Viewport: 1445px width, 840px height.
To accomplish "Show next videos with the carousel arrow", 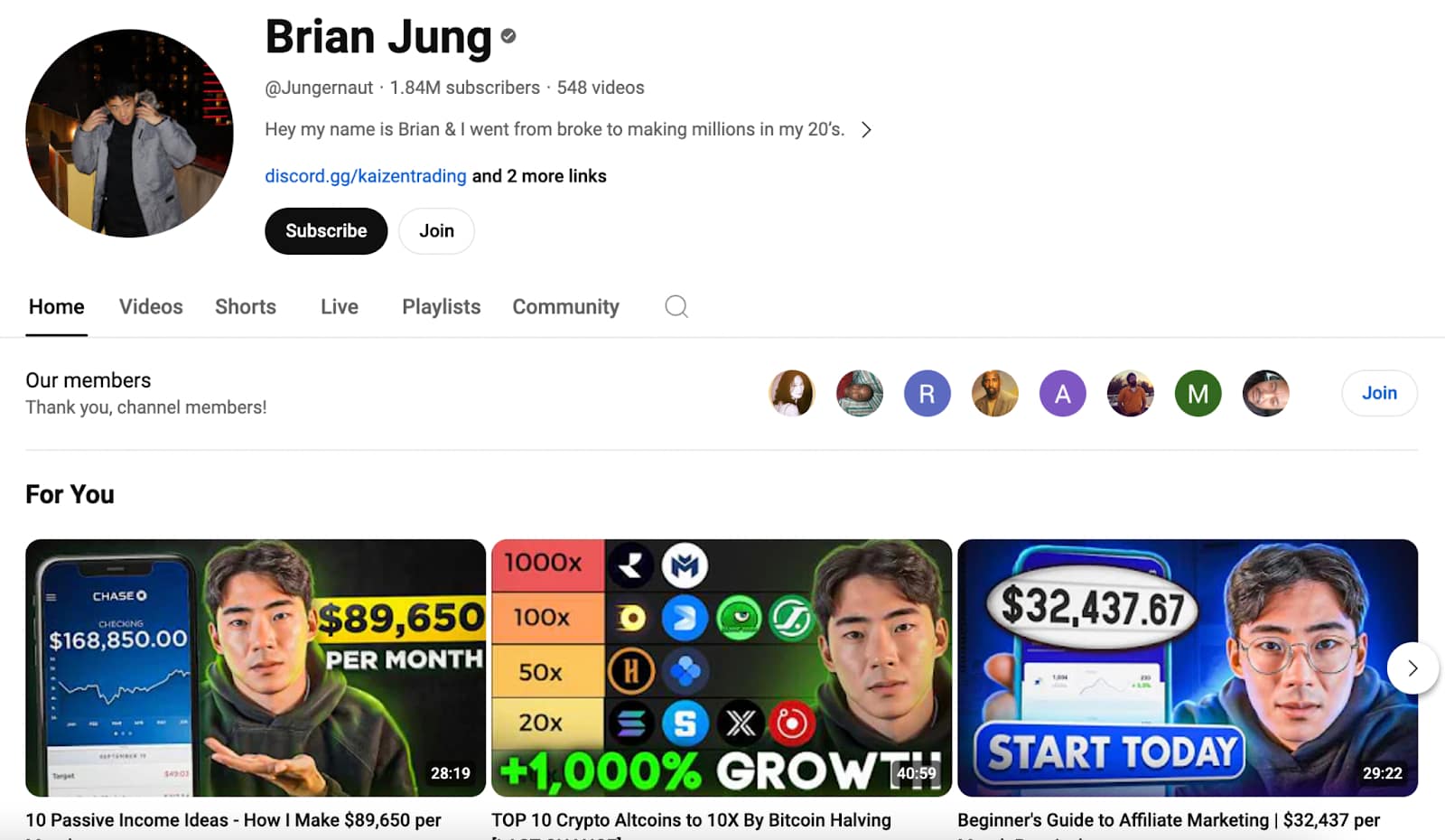I will [x=1412, y=668].
